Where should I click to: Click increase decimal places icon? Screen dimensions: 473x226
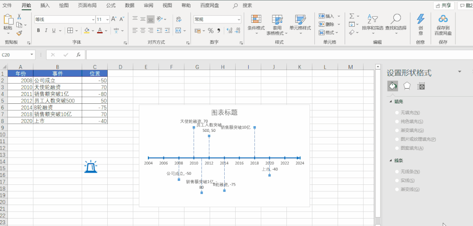229,31
